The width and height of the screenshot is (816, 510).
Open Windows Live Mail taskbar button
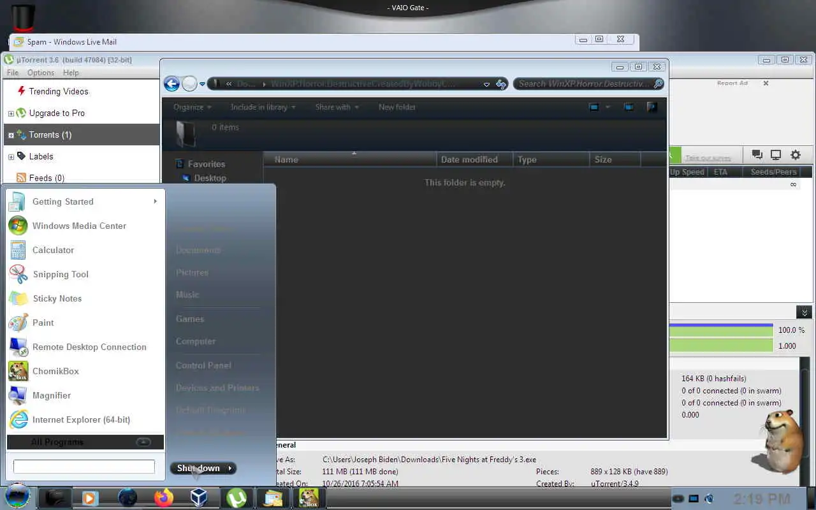(273, 497)
